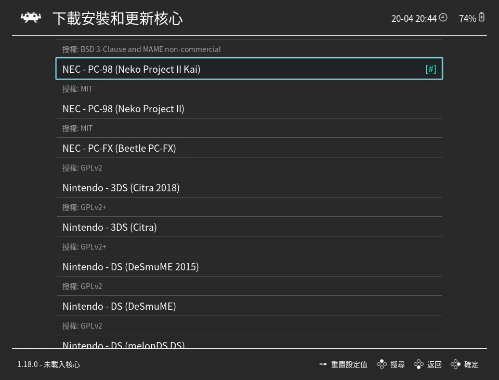Download Nintendo - 3DS (Citra 2018) core

click(x=249, y=188)
